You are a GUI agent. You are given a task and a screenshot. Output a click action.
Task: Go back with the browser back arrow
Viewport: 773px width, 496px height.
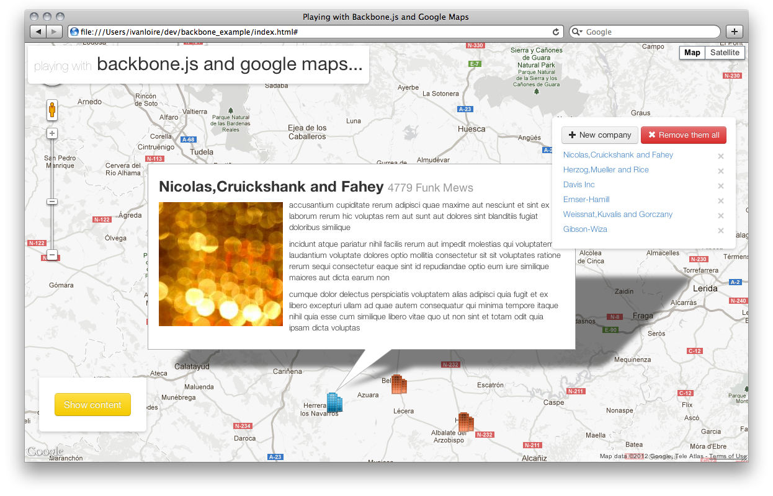click(38, 32)
